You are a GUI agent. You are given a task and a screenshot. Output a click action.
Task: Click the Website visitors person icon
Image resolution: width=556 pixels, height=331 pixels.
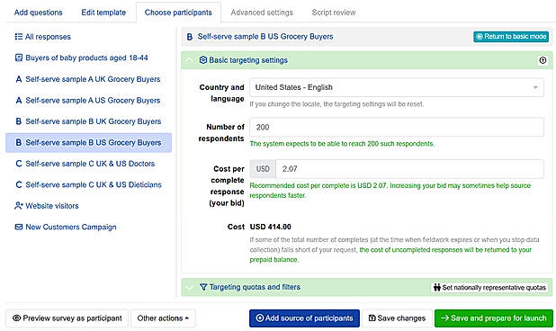pos(19,206)
